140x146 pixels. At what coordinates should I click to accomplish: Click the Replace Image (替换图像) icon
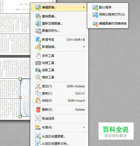point(38,16)
